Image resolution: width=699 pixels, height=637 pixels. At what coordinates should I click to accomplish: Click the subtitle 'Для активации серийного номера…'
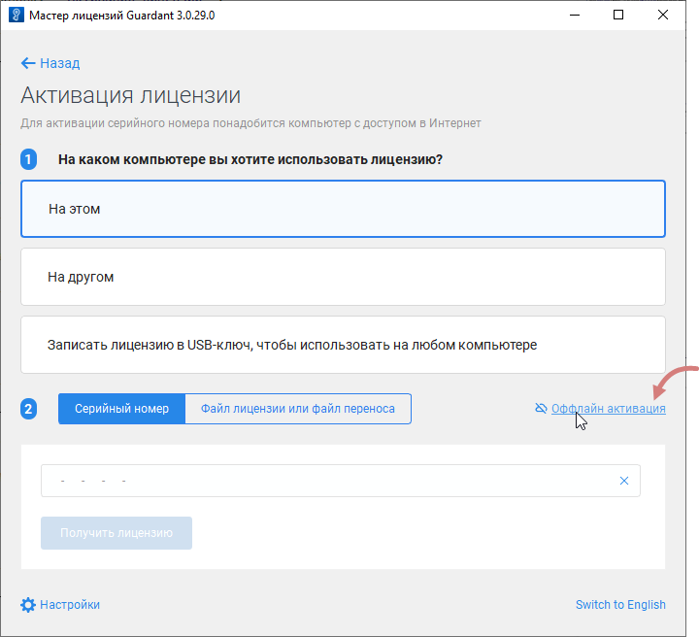pyautogui.click(x=250, y=123)
